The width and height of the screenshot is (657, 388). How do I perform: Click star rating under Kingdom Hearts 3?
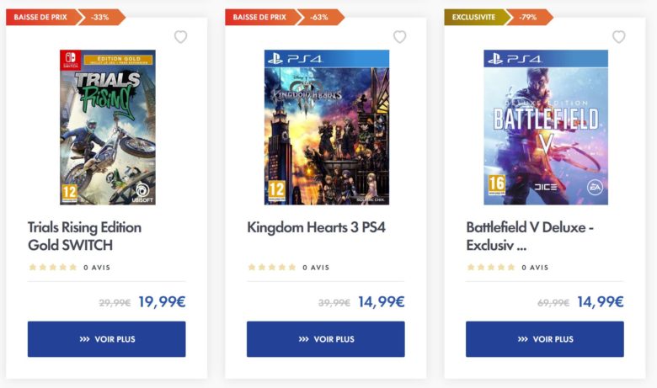[x=271, y=268]
